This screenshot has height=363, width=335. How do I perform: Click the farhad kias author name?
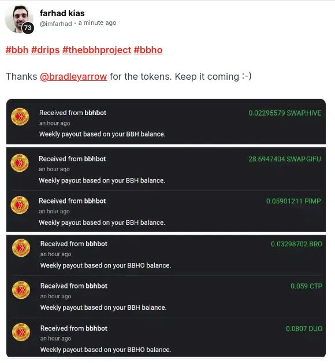62,13
